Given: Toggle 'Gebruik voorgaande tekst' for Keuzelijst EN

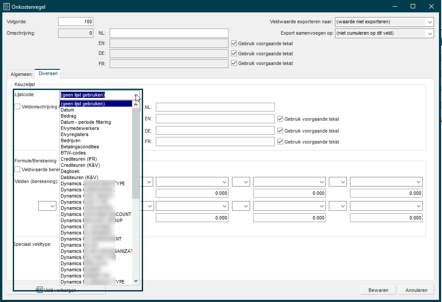Looking at the screenshot, I should (280, 119).
